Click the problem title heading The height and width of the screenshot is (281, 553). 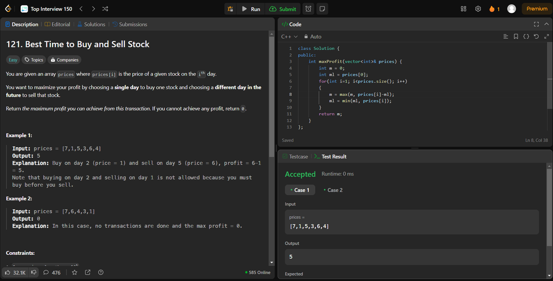click(x=78, y=44)
